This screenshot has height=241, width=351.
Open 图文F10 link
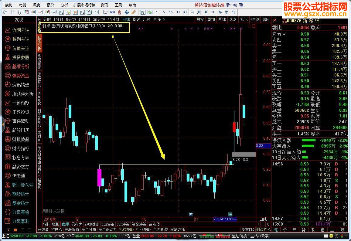coord(248,229)
